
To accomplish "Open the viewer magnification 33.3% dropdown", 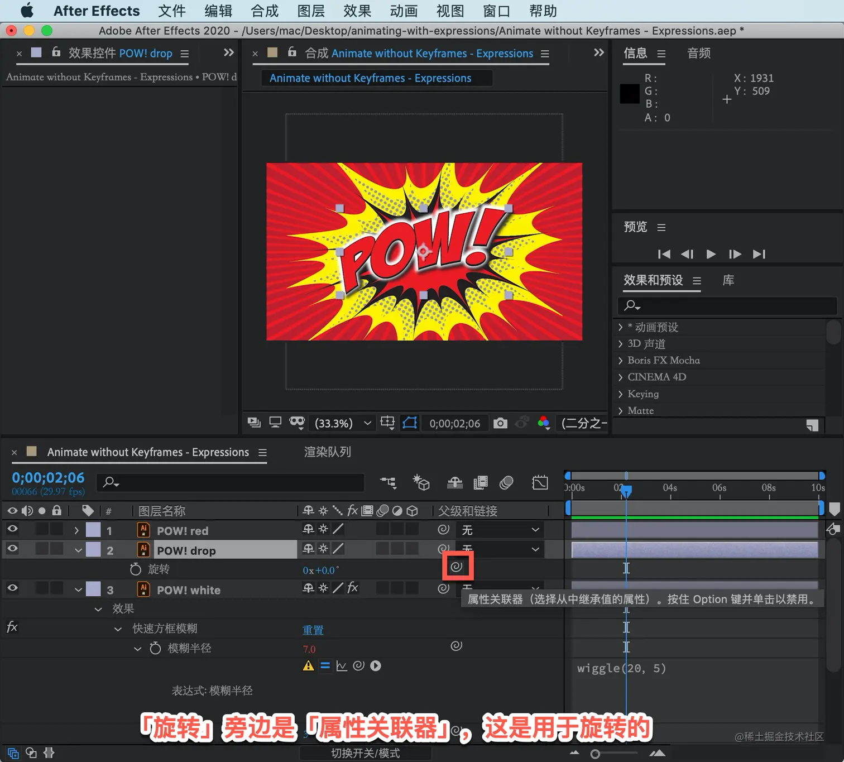I will click(343, 423).
